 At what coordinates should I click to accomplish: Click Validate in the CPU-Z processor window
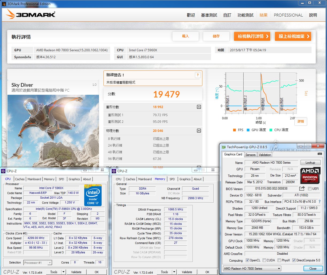76,272
